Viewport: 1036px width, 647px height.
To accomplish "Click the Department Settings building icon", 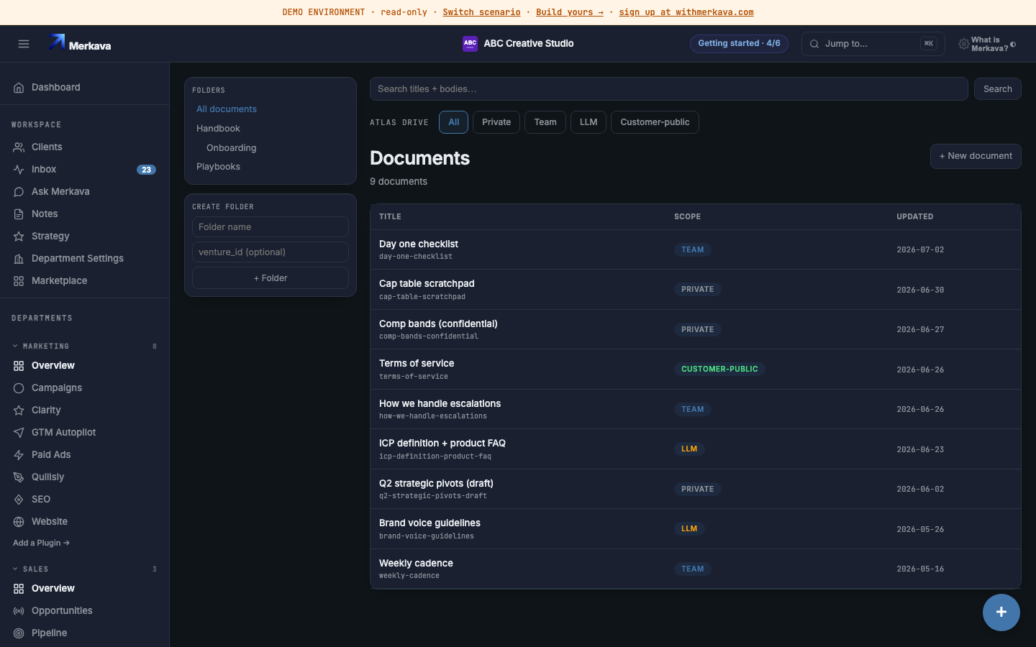I will (19, 259).
